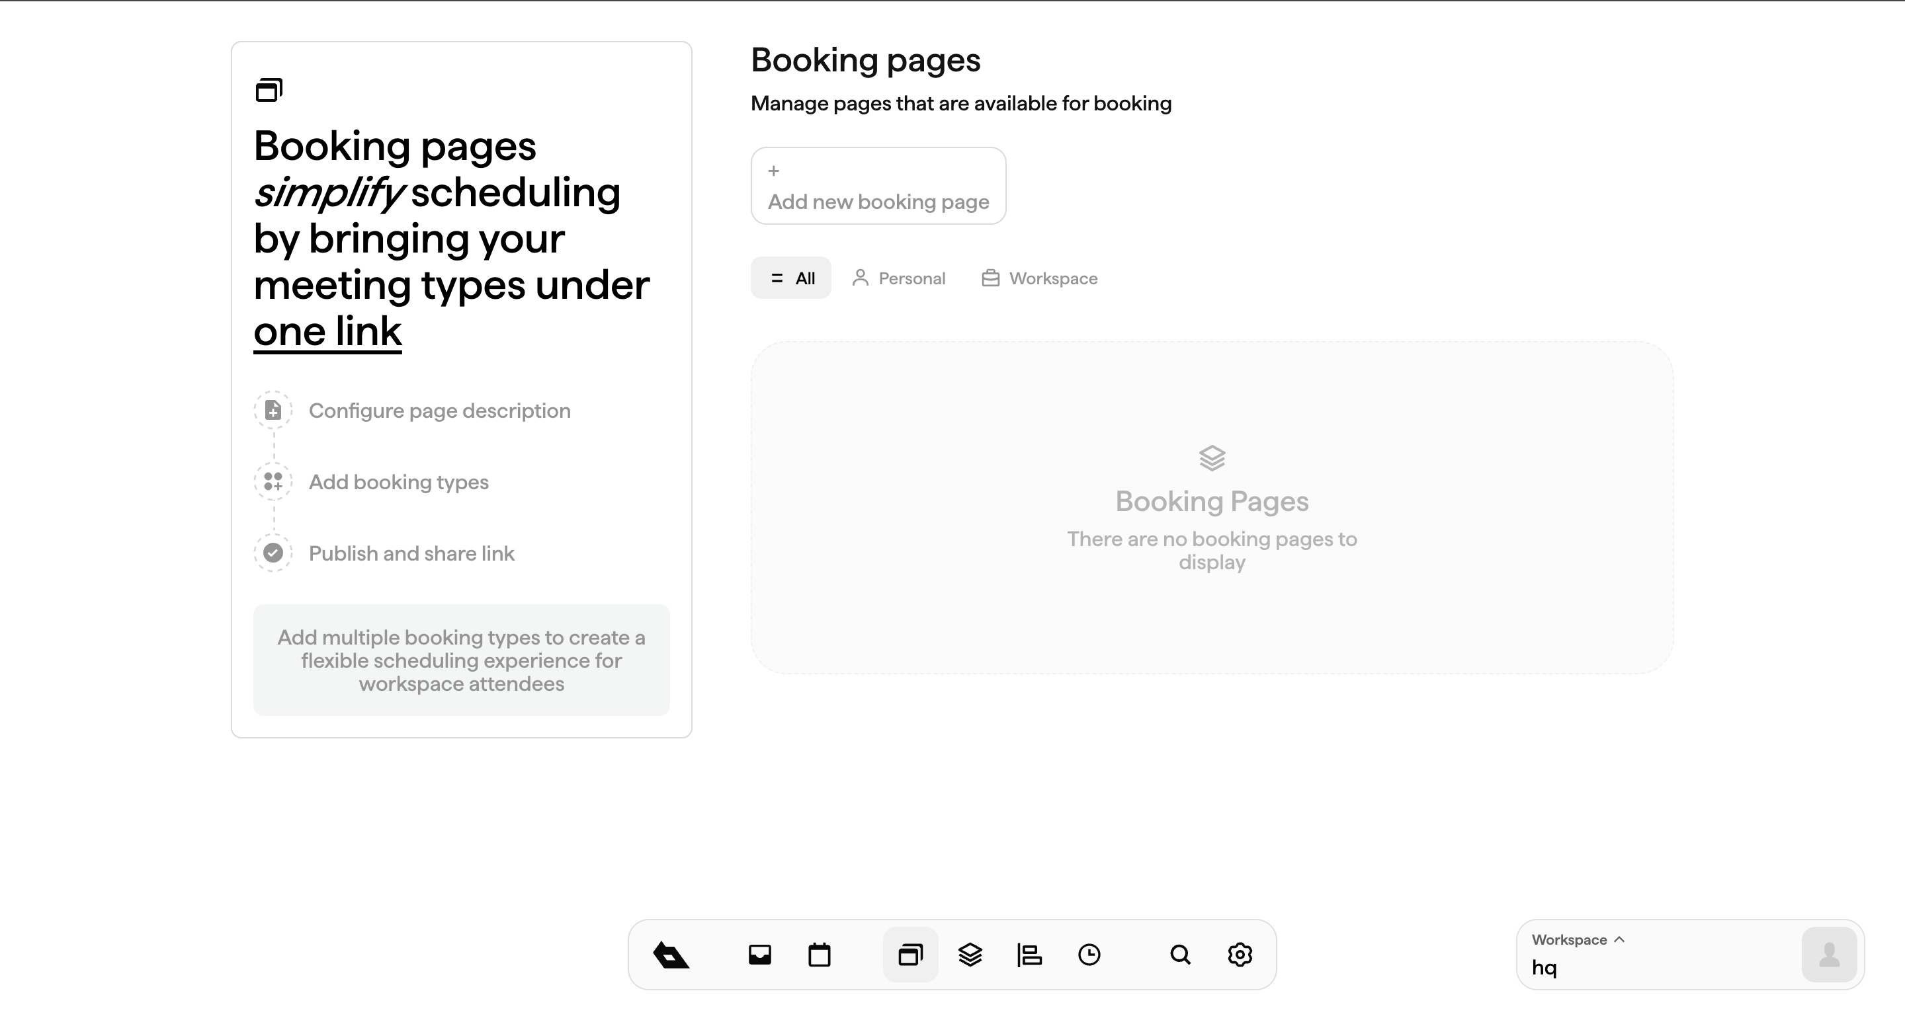Click the Add booking types step
1905x1030 pixels.
point(398,482)
